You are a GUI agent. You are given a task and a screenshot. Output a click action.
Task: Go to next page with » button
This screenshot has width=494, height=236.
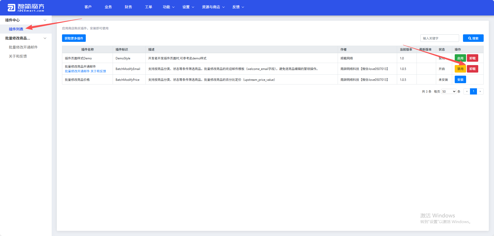tap(480, 91)
